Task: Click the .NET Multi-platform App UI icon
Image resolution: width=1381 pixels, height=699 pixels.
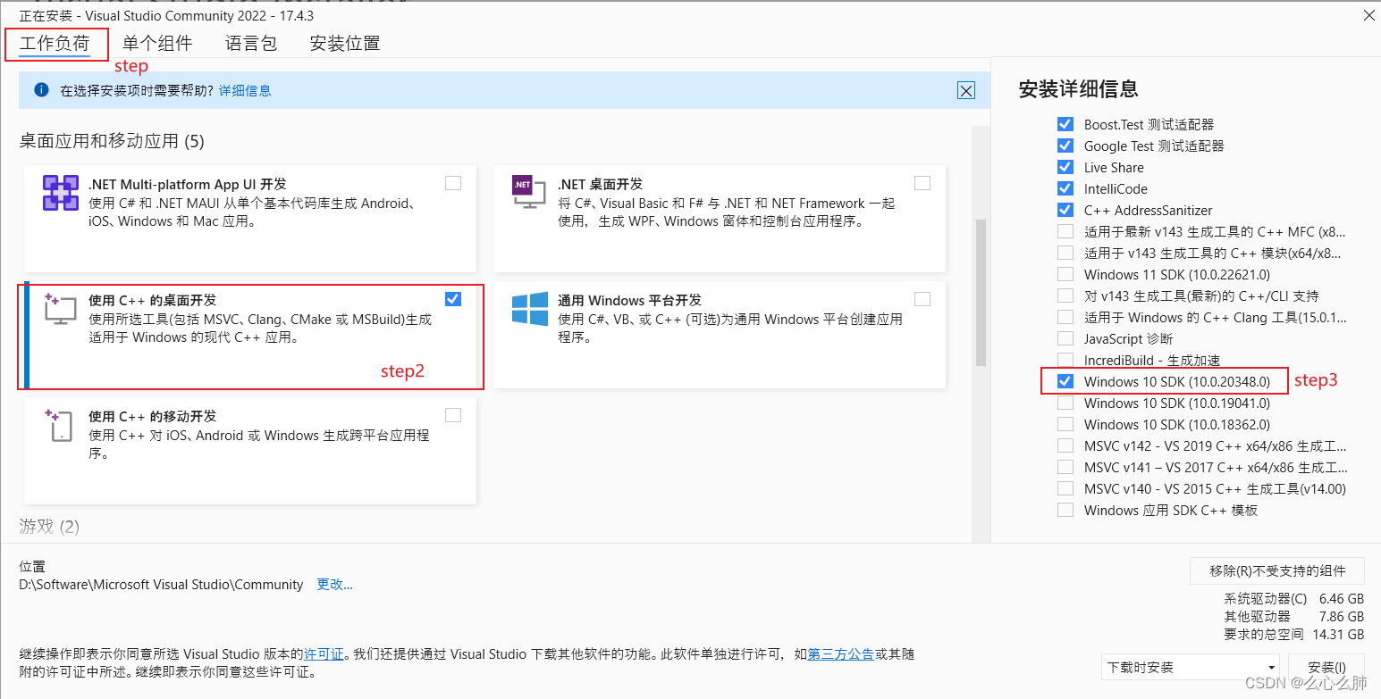Action: (60, 193)
